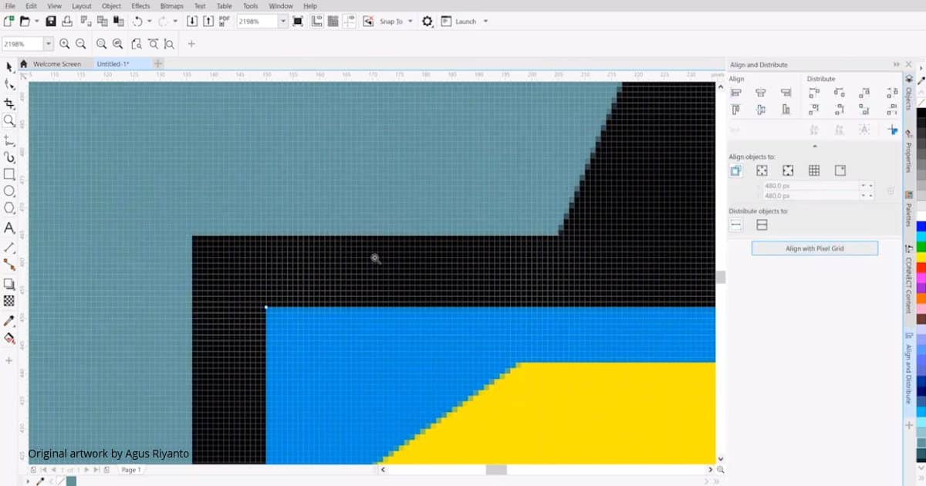Open the Bitmaps menu
This screenshot has height=486, width=926.
[171, 6]
